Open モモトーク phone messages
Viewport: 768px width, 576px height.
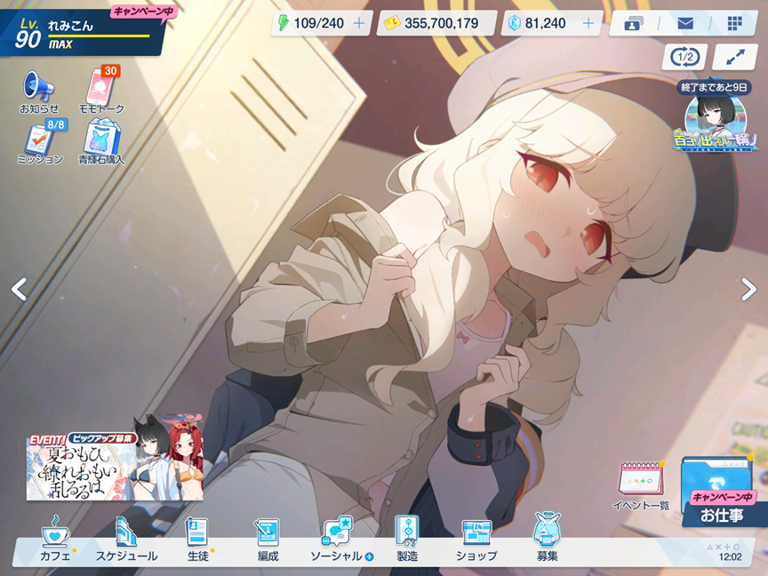(x=101, y=91)
